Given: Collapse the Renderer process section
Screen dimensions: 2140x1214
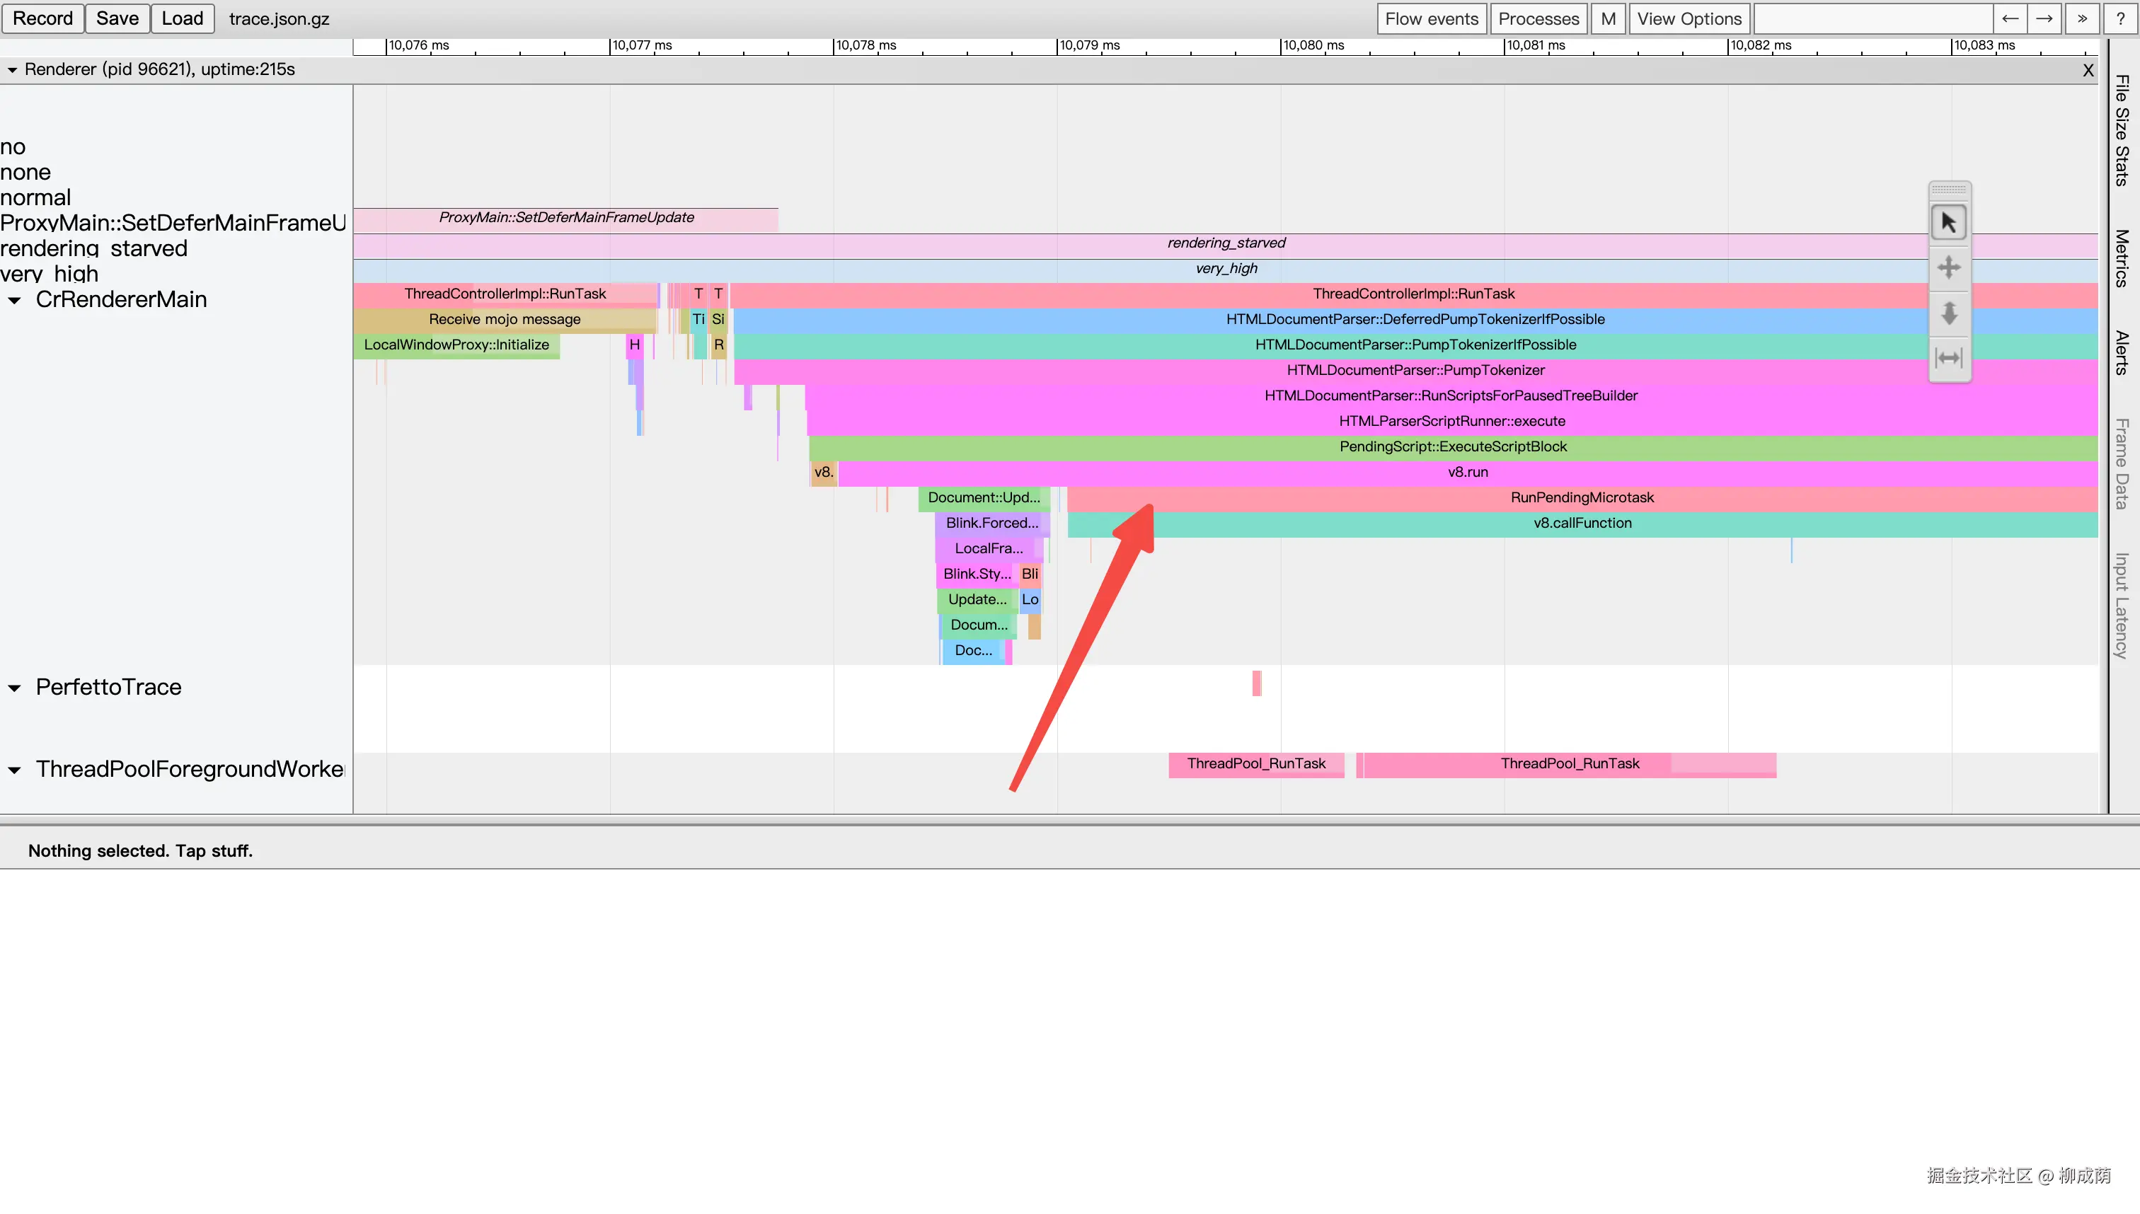Looking at the screenshot, I should click(x=13, y=70).
